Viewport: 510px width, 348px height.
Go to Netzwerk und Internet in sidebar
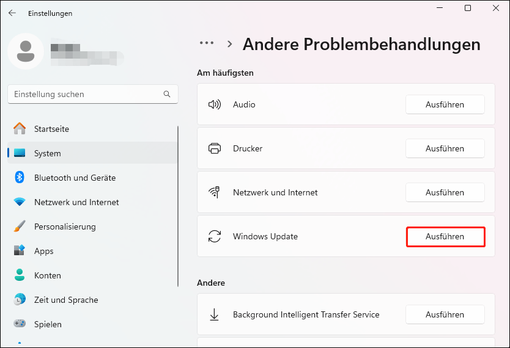coord(92,202)
